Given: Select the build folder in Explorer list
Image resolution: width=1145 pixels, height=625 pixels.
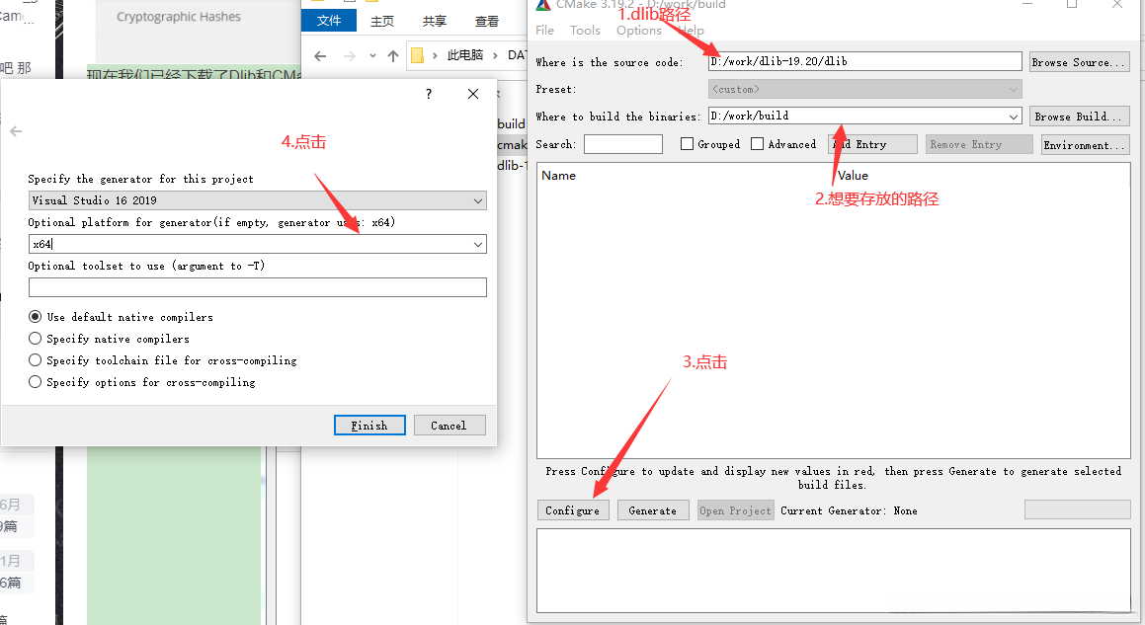Looking at the screenshot, I should click(511, 124).
